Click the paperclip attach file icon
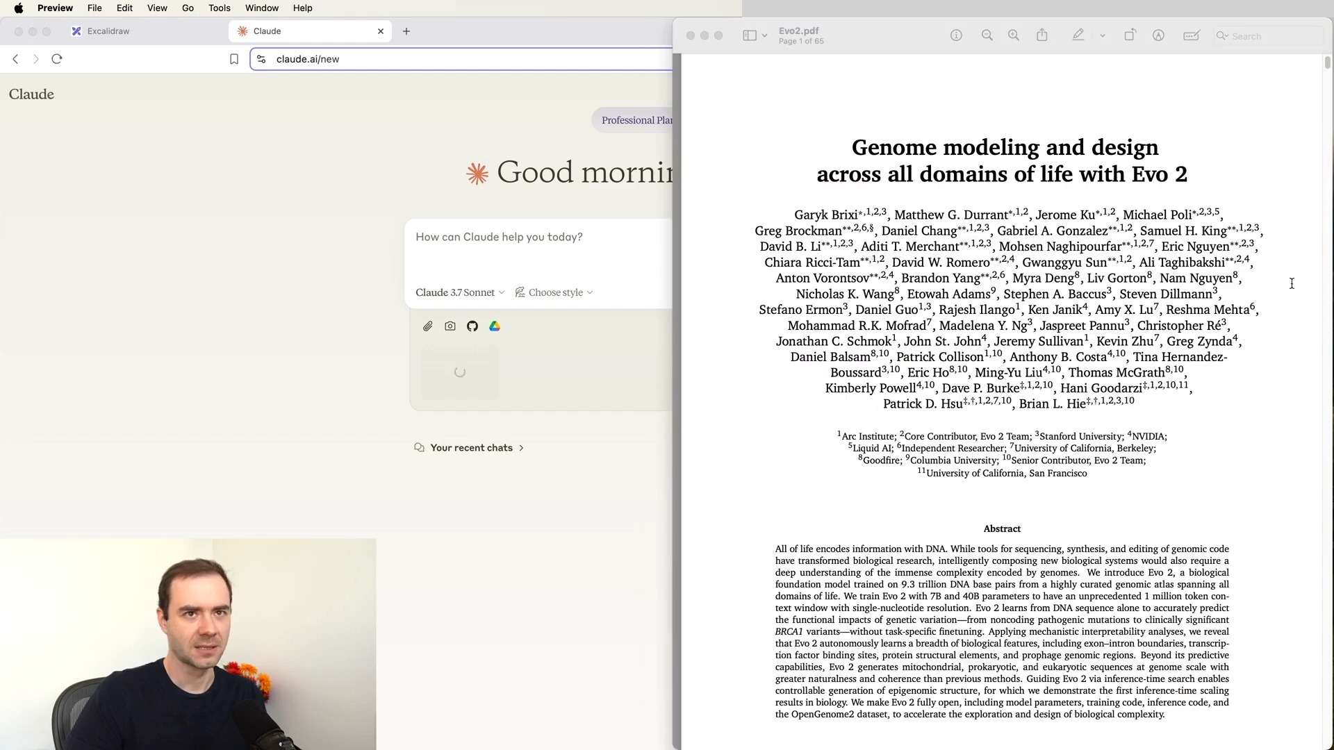Image resolution: width=1334 pixels, height=750 pixels. pyautogui.click(x=428, y=326)
